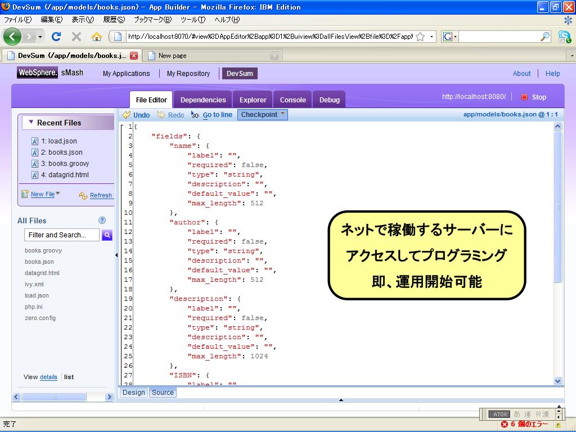Collapse the Recent Files section
The height and width of the screenshot is (432, 576).
[x=31, y=122]
